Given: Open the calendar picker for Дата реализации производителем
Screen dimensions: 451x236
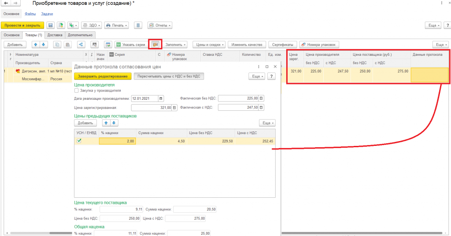Looking at the screenshot, I should (161, 98).
